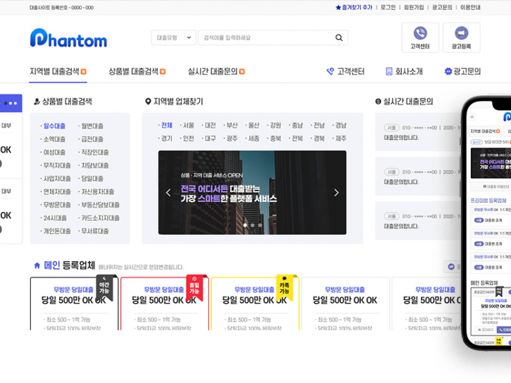Select the 무서류대출 product category
Screen dimensions: 511x383
click(95, 231)
